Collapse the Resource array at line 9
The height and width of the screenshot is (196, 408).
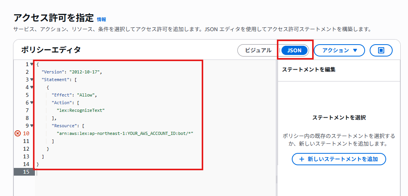point(31,126)
